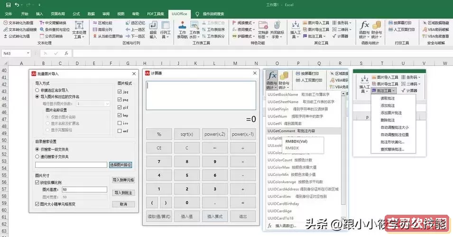453x237 pixels.
Task: Click 区域数据隐藏 in main ribbon
Action: [x=435, y=23]
